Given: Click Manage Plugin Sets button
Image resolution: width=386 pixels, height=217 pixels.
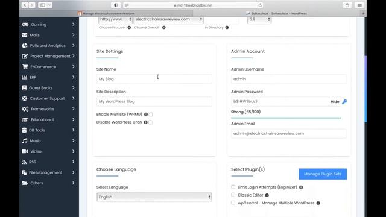Looking at the screenshot, I should [323, 174].
